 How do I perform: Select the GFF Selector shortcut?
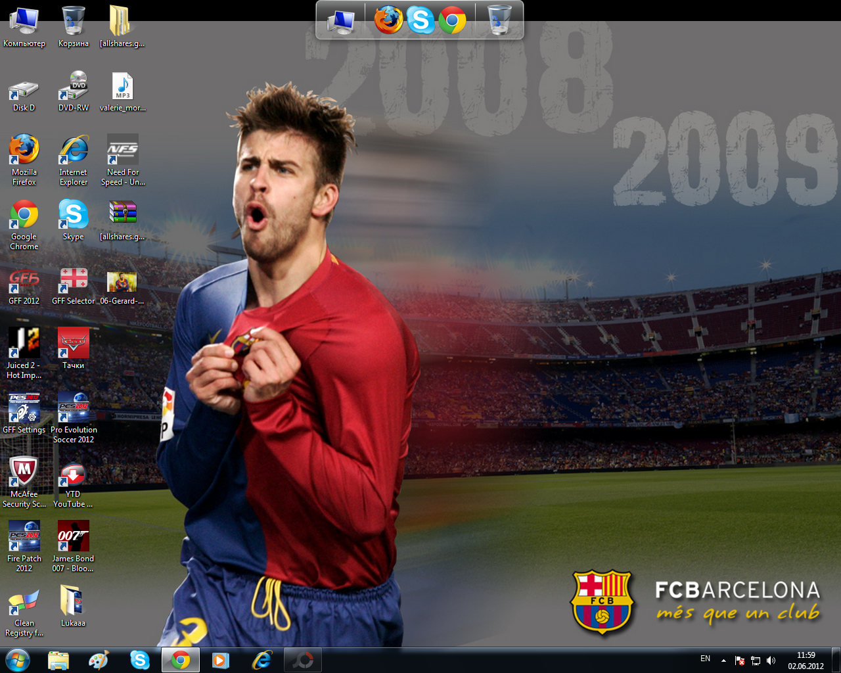point(74,287)
